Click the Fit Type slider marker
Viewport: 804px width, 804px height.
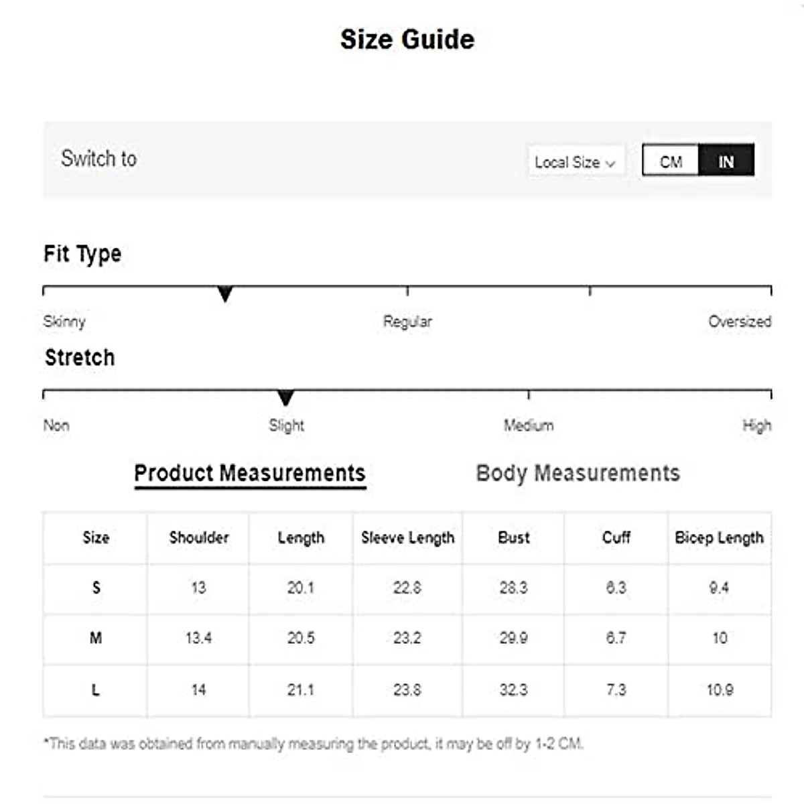click(x=225, y=293)
